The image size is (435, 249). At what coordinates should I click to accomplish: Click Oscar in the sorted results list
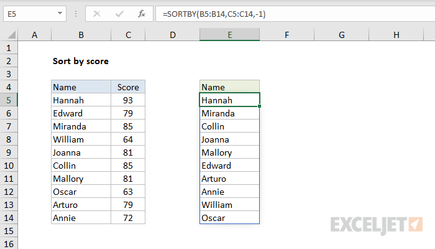coord(229,218)
